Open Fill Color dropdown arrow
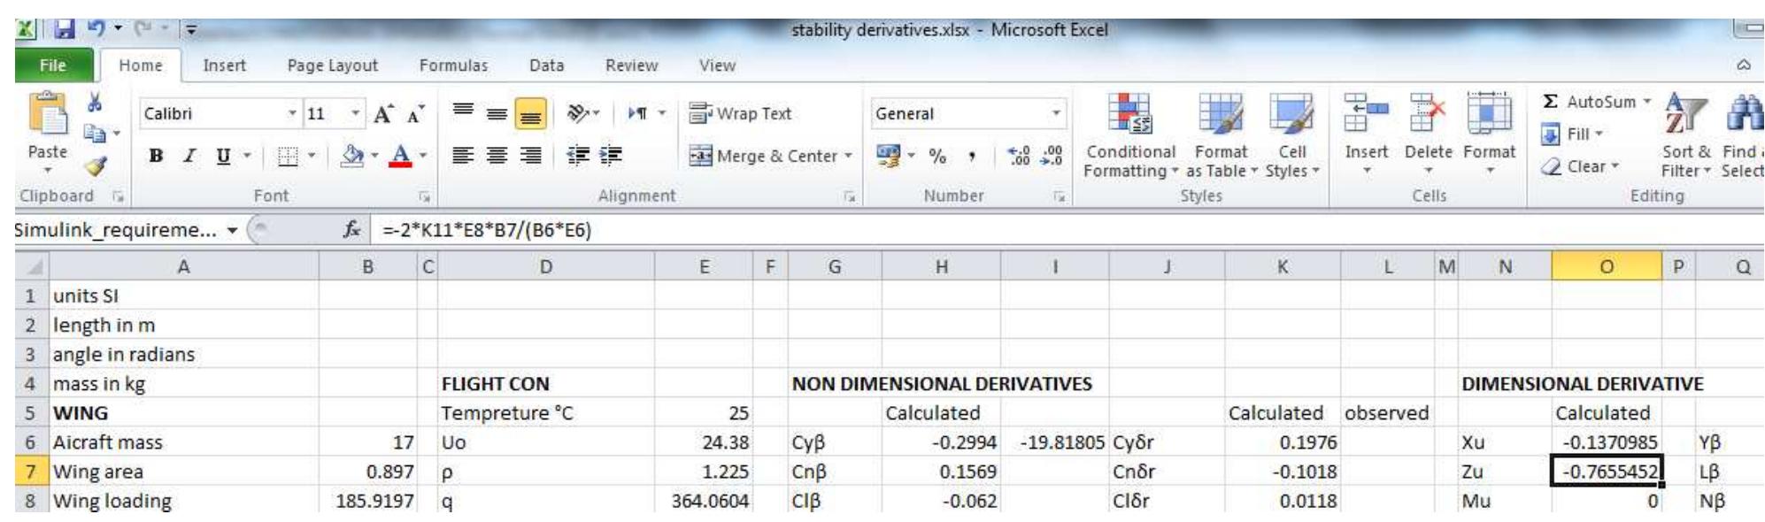Image resolution: width=1765 pixels, height=522 pixels. tap(374, 157)
